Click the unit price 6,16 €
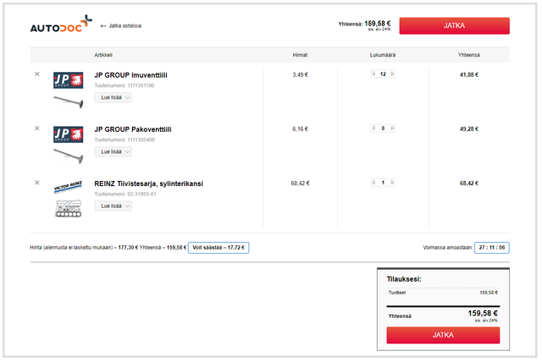Screen dimensions: 542x362 click(x=300, y=129)
